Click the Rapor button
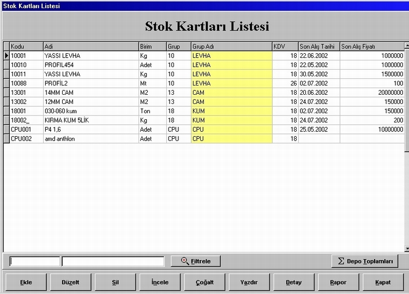The image size is (409, 294). click(x=338, y=282)
